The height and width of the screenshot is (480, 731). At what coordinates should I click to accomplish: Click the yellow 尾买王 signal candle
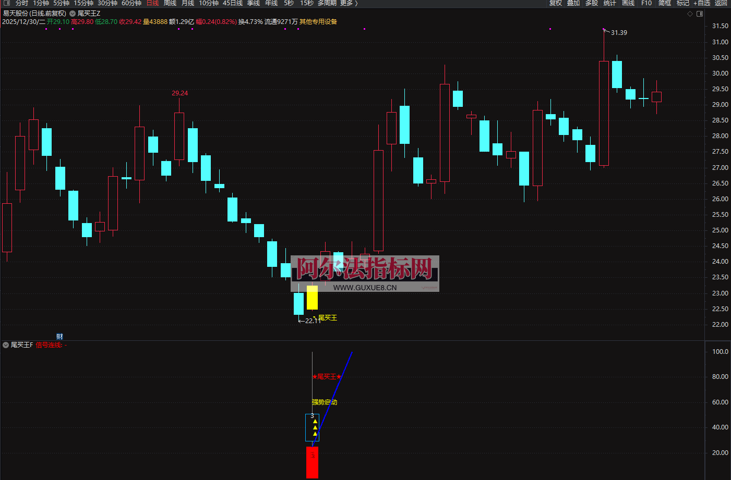tap(312, 297)
